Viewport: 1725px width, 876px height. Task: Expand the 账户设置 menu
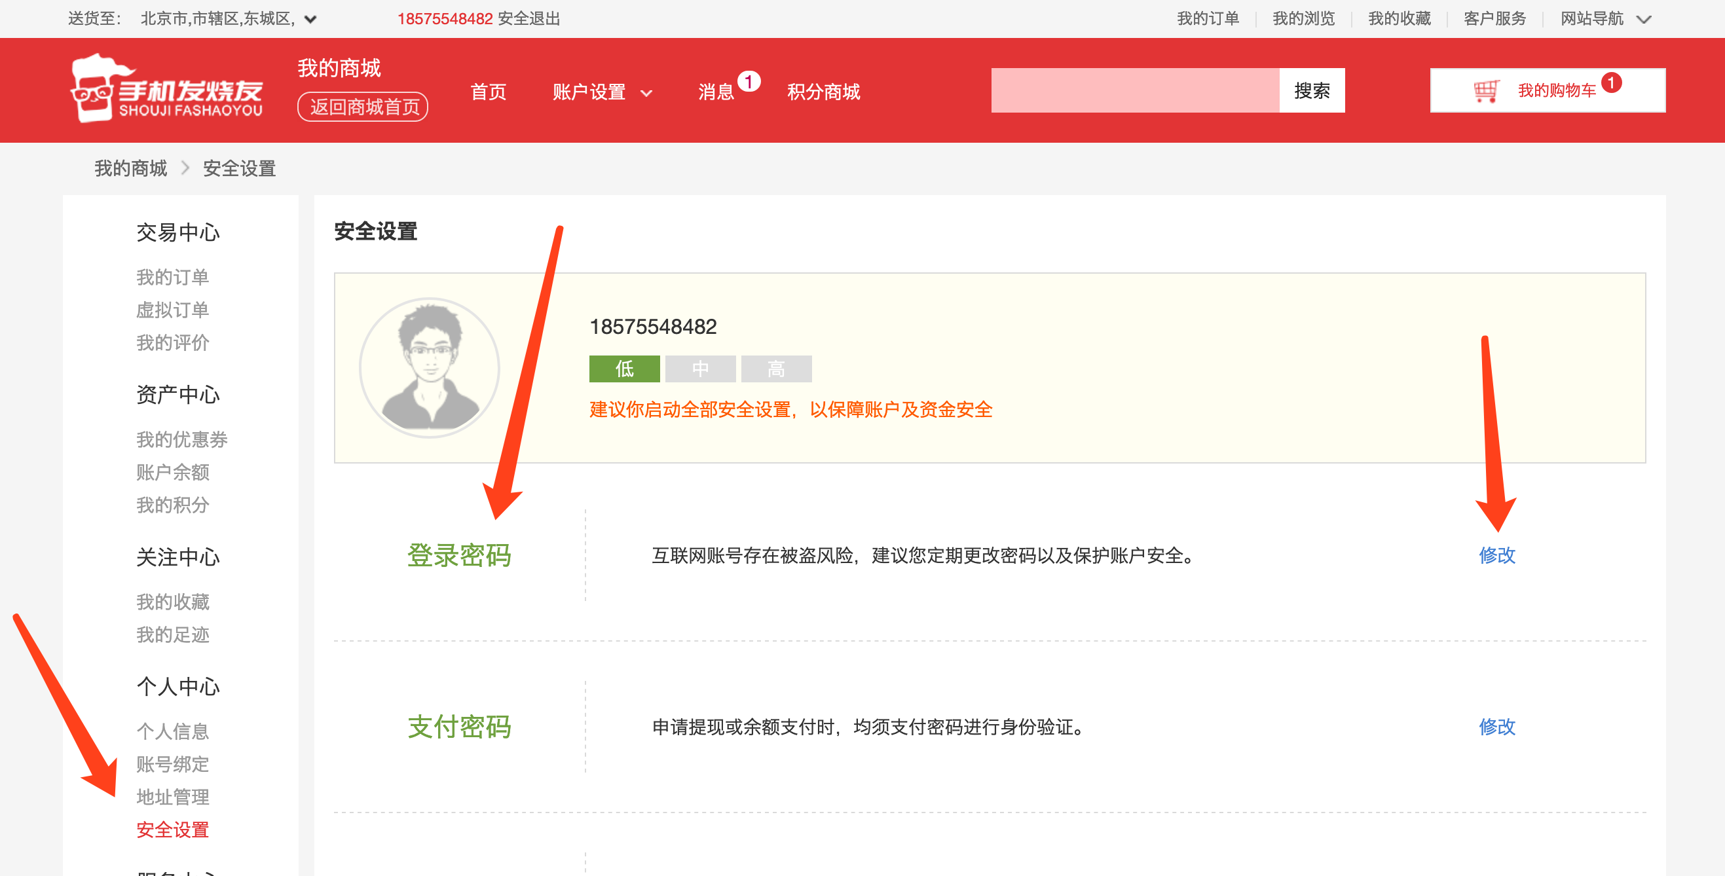(602, 92)
